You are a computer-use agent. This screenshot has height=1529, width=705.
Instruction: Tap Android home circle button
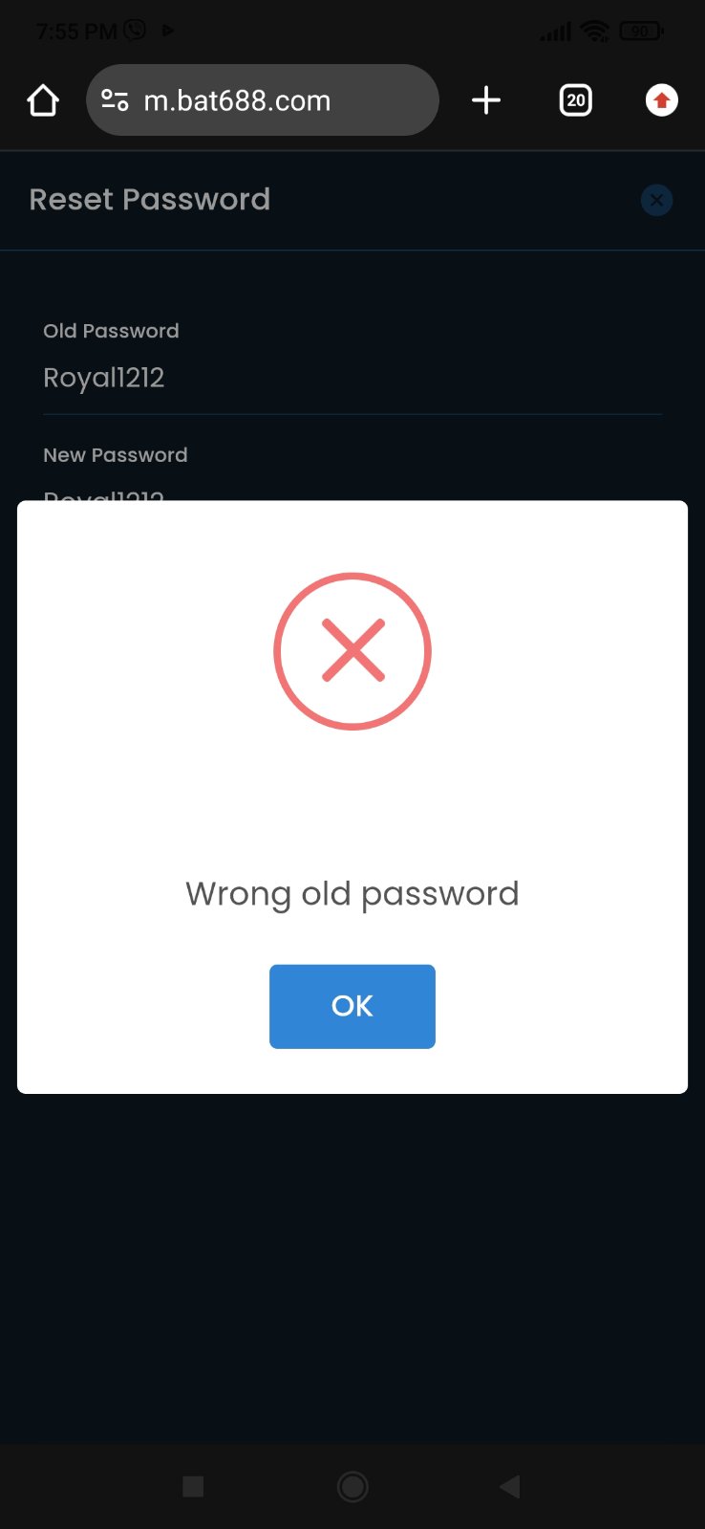coord(352,1486)
